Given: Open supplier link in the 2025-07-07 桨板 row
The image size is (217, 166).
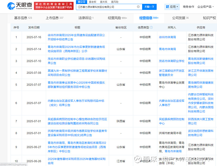Looking at the screenshot, I should pos(201,85).
